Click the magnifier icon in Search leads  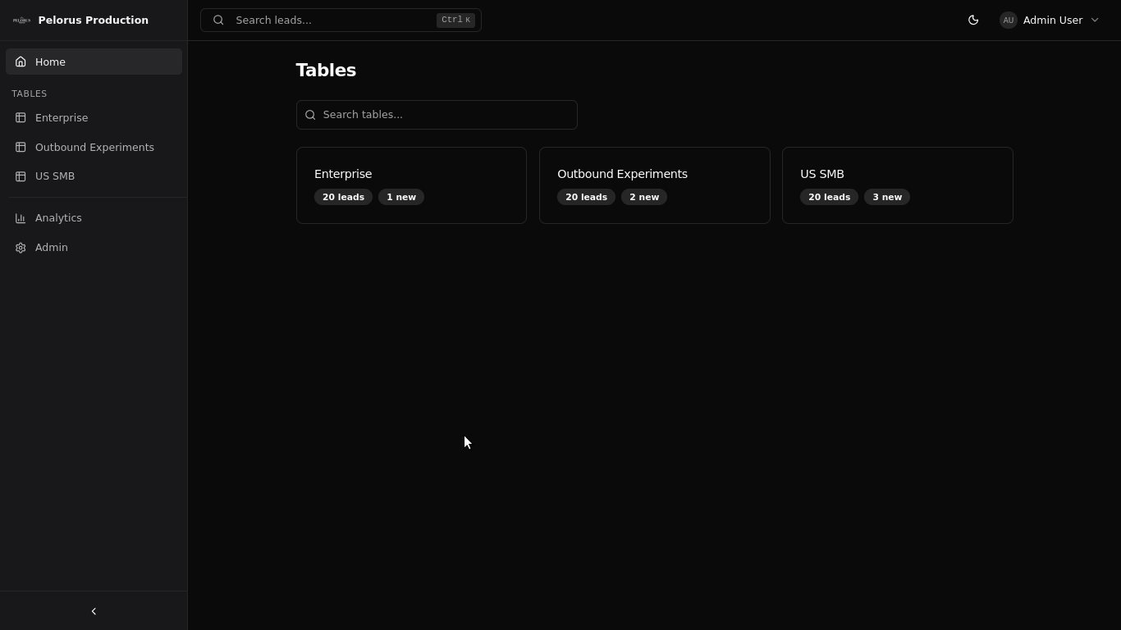point(218,20)
